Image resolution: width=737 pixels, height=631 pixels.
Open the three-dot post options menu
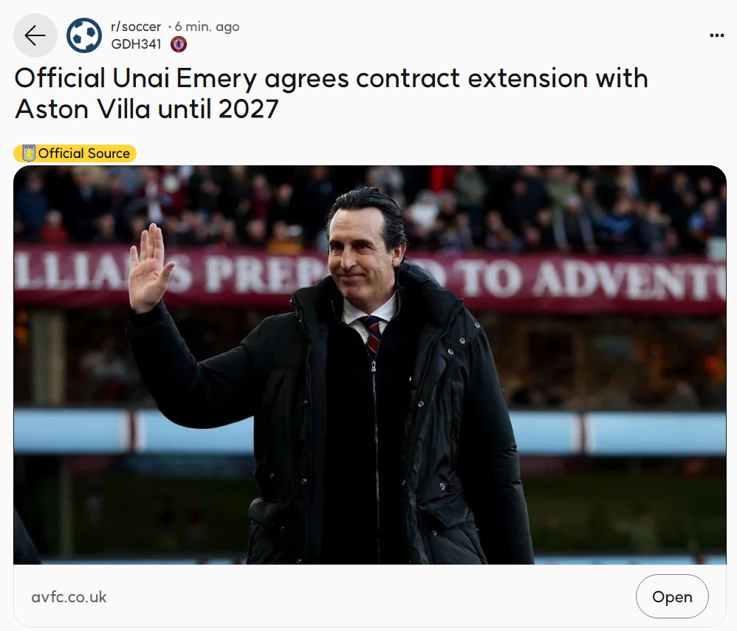click(716, 35)
